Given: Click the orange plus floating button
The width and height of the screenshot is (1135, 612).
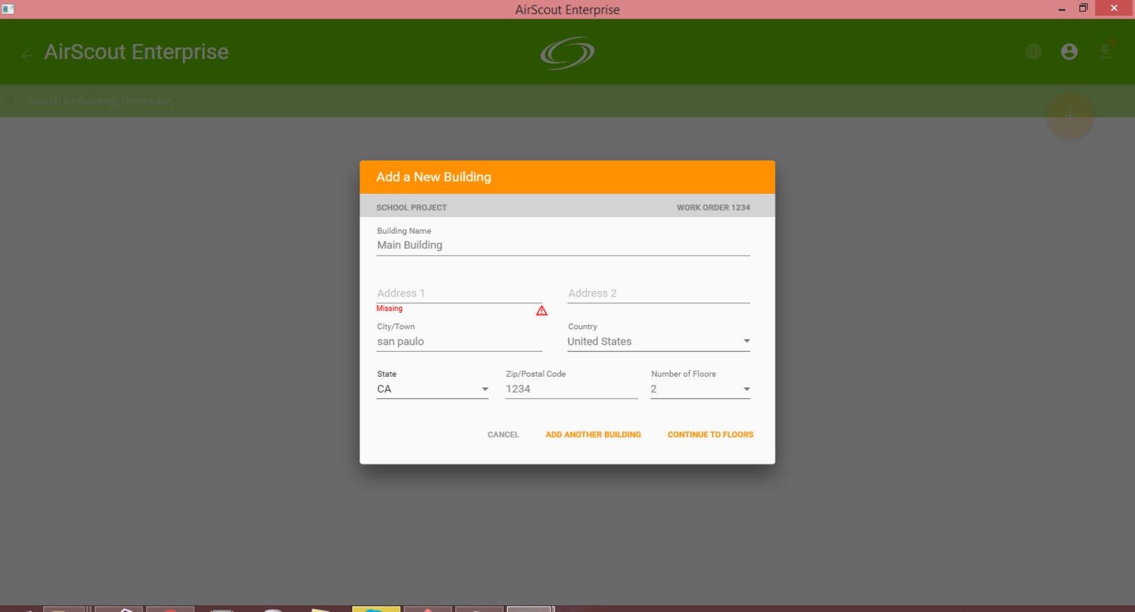Looking at the screenshot, I should pos(1070,116).
